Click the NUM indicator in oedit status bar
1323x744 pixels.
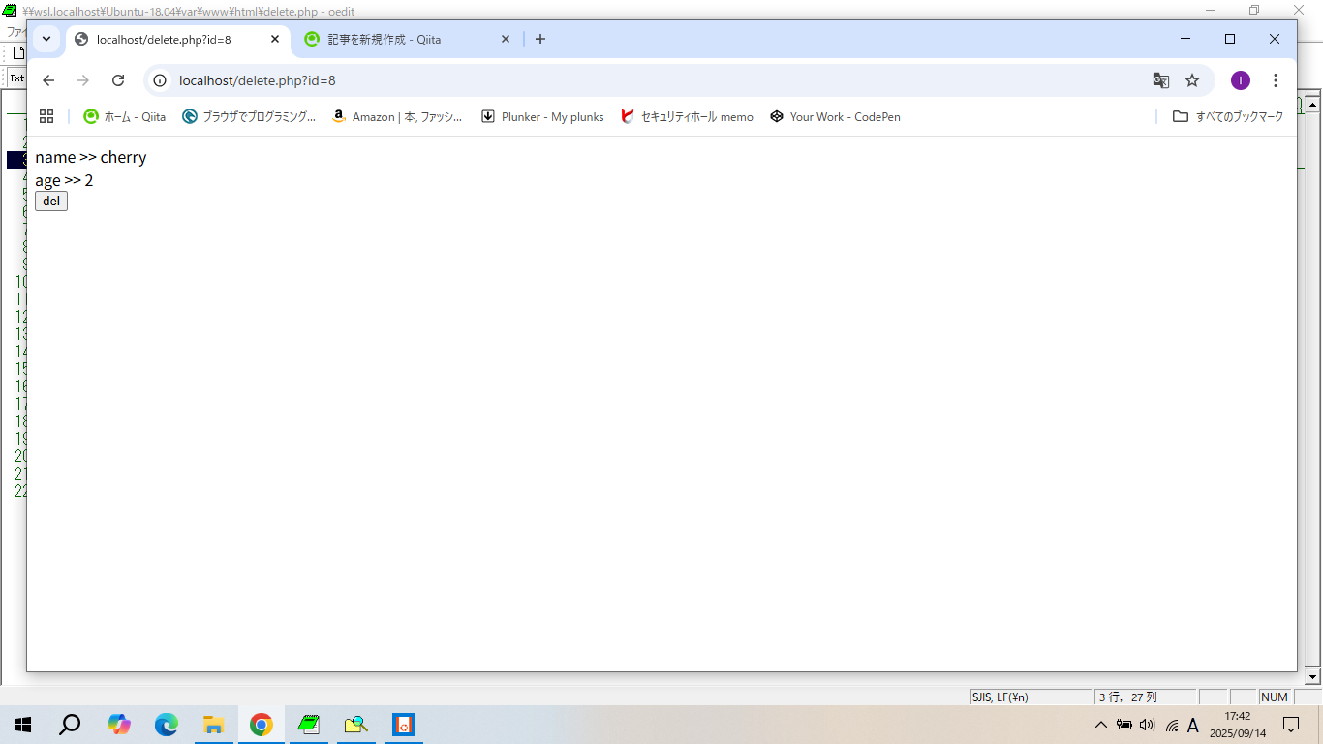coord(1275,697)
